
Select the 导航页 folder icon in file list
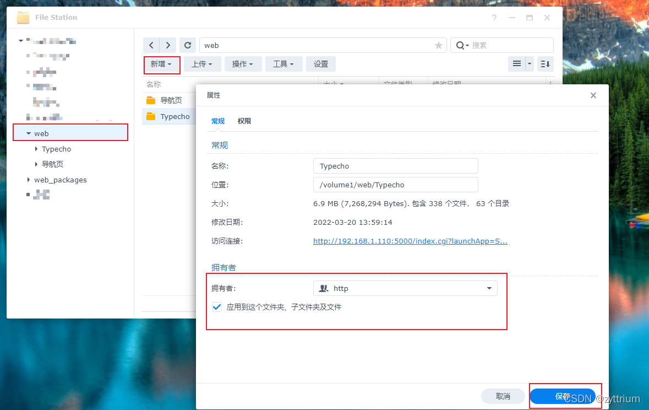[151, 100]
